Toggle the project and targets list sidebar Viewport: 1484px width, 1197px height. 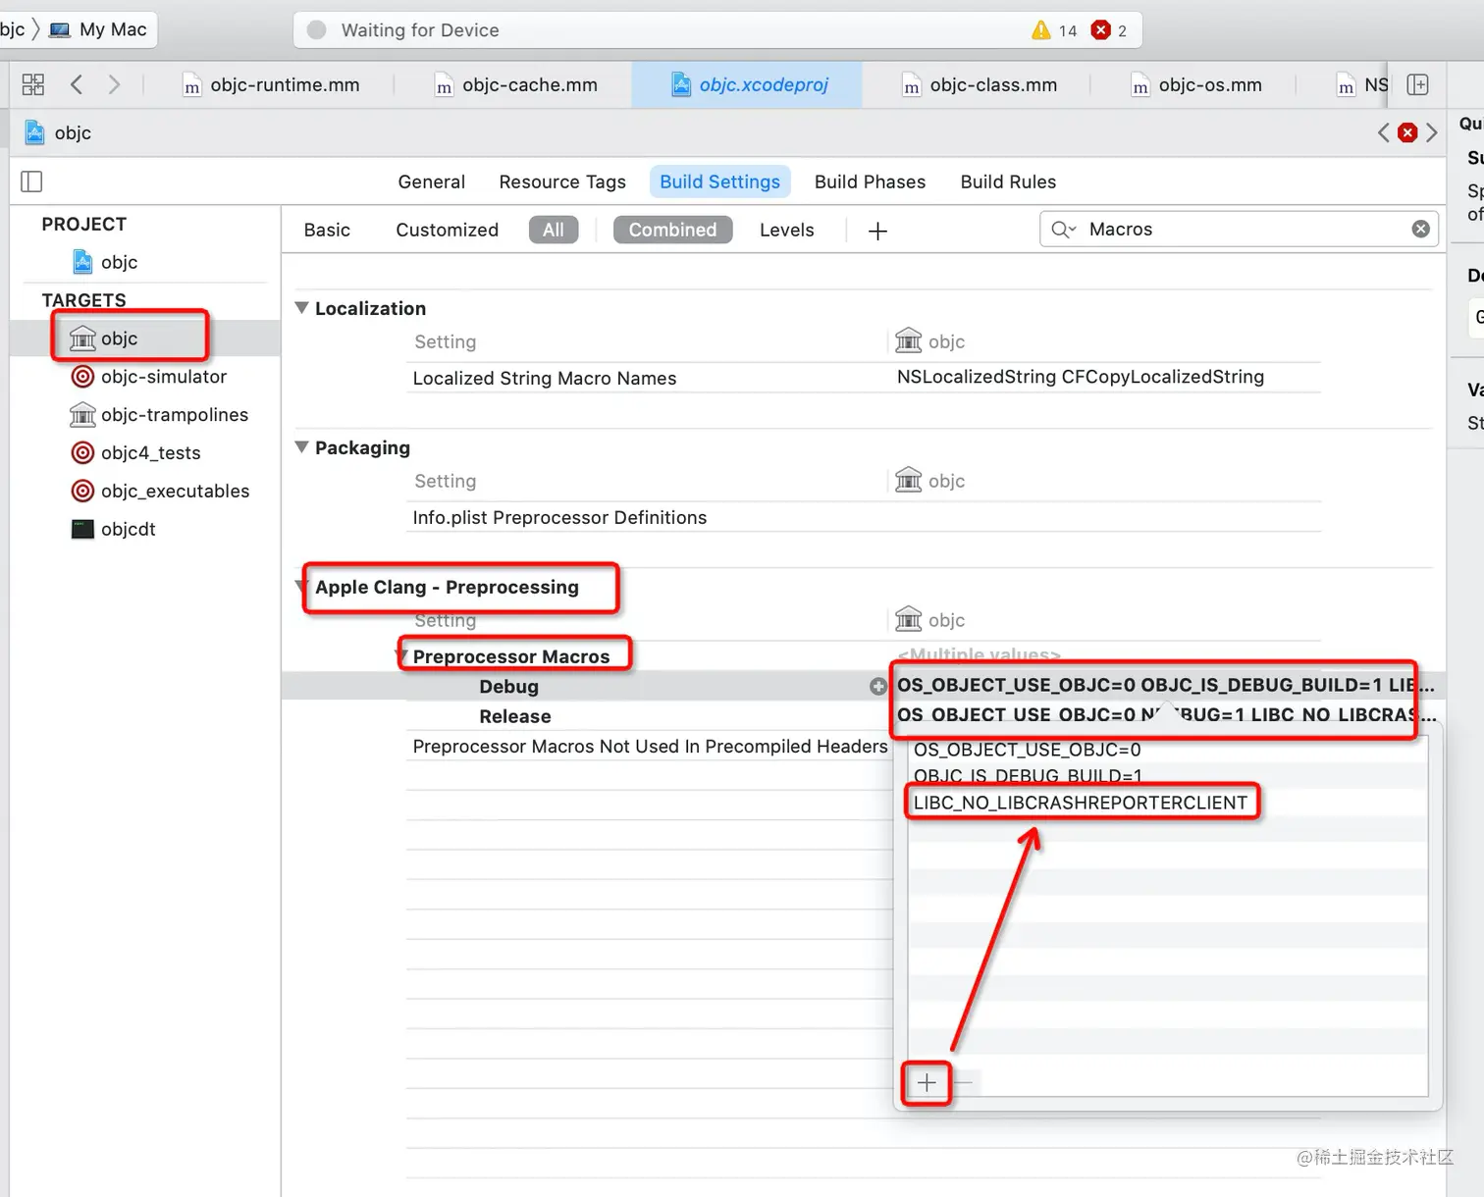31,182
